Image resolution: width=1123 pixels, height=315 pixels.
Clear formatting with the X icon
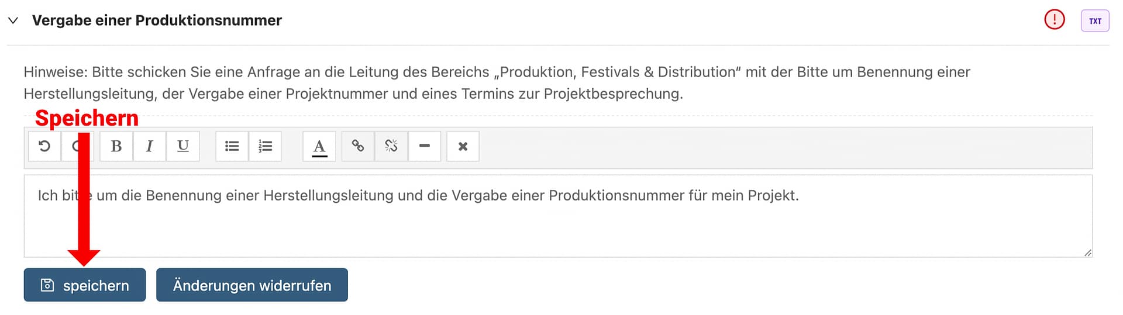tap(463, 146)
